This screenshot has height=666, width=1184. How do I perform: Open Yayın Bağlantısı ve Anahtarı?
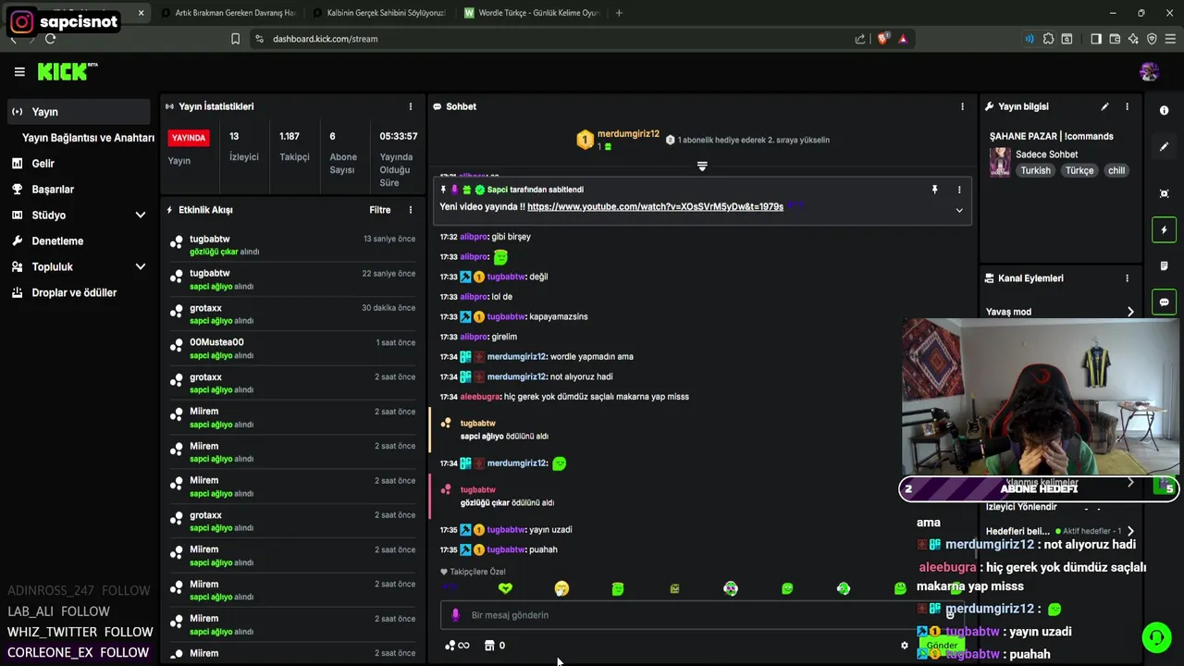(88, 138)
